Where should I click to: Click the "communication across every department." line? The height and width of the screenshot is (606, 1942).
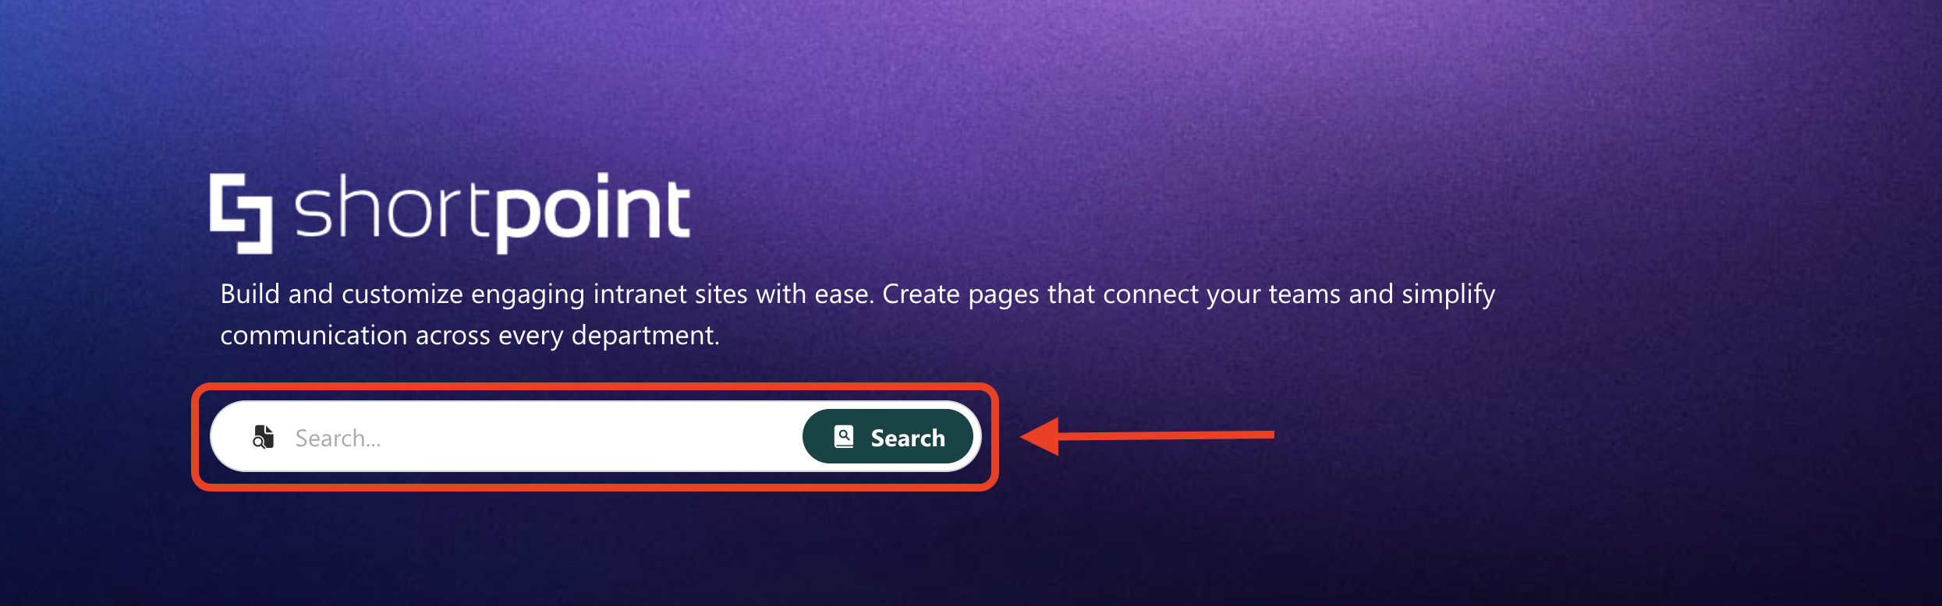coord(470,336)
